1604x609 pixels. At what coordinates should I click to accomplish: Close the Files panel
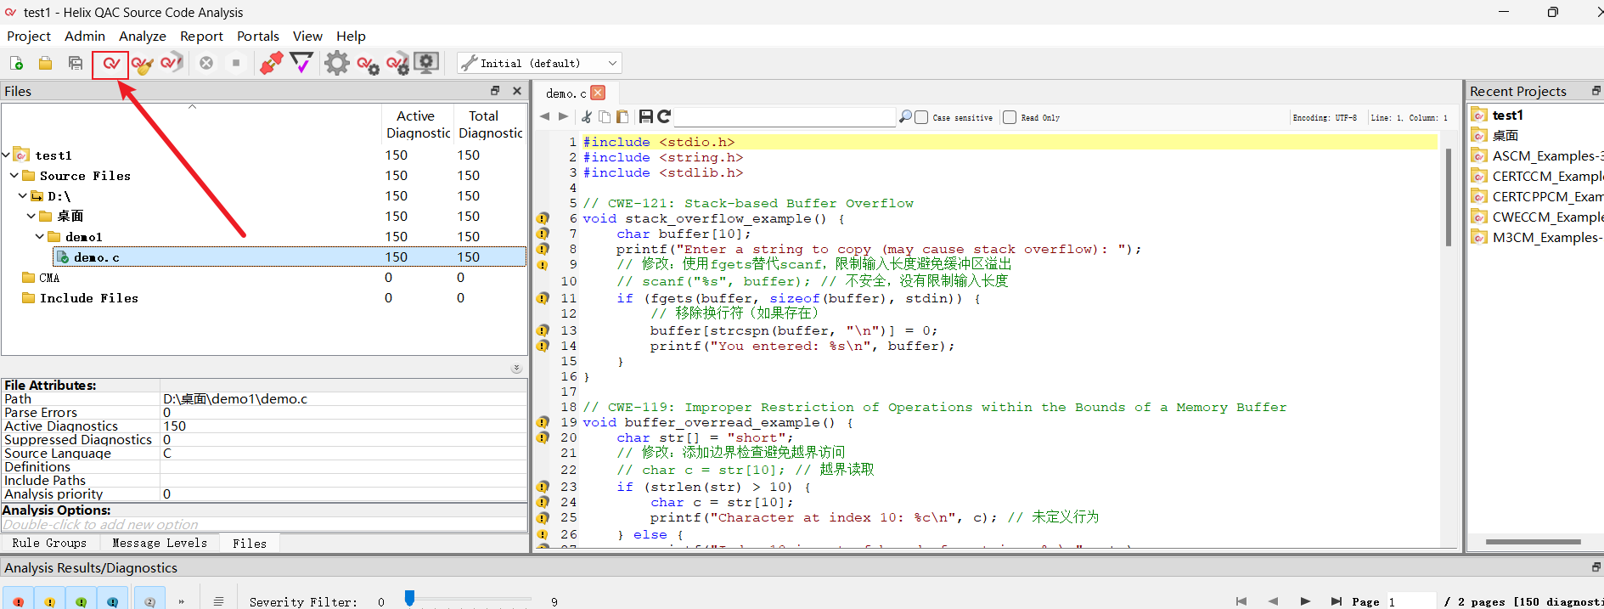(517, 91)
